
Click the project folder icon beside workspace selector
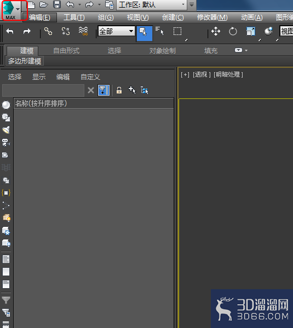point(109,4)
